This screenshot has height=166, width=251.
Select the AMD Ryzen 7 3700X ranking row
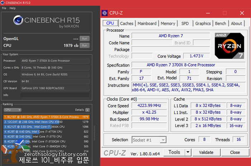[x=46, y=117]
